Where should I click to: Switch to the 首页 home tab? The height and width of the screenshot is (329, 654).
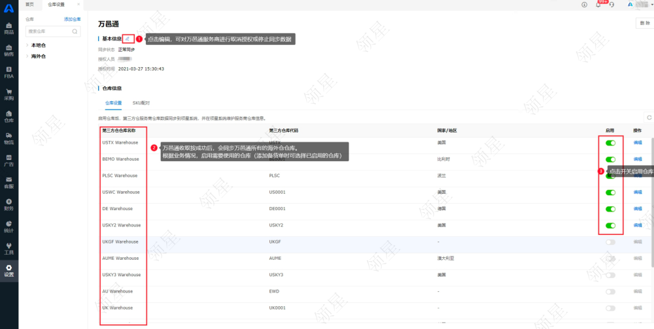point(29,4)
